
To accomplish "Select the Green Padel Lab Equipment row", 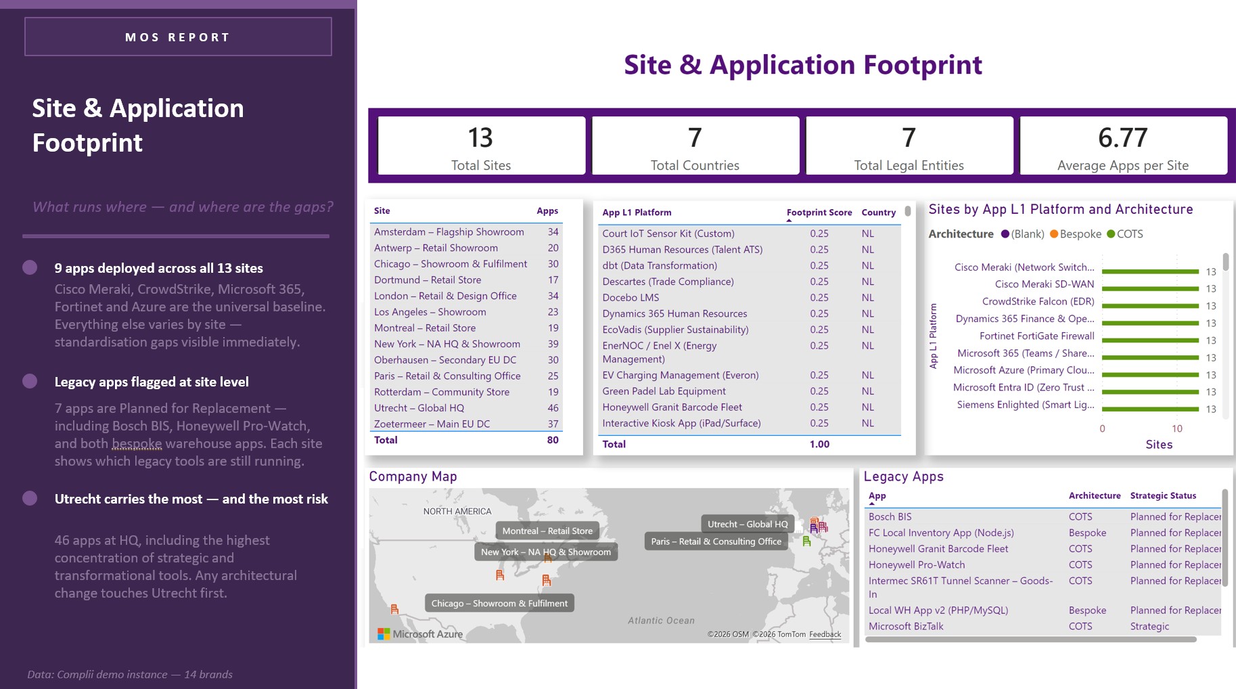I will (x=750, y=391).
